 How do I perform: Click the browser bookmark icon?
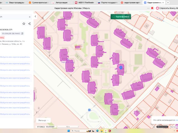[152, 8]
